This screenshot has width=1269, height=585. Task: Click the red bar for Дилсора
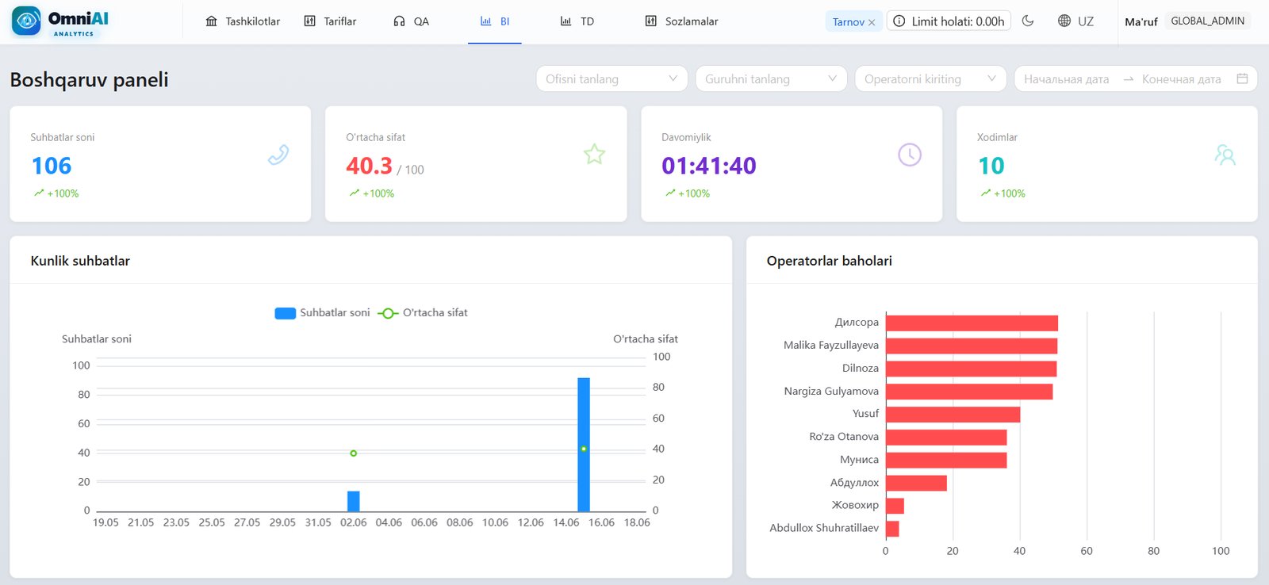click(x=972, y=323)
